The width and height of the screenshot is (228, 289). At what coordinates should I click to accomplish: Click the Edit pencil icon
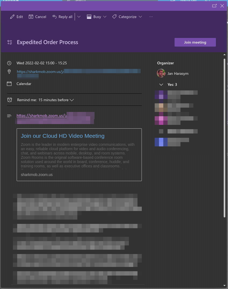[12, 17]
